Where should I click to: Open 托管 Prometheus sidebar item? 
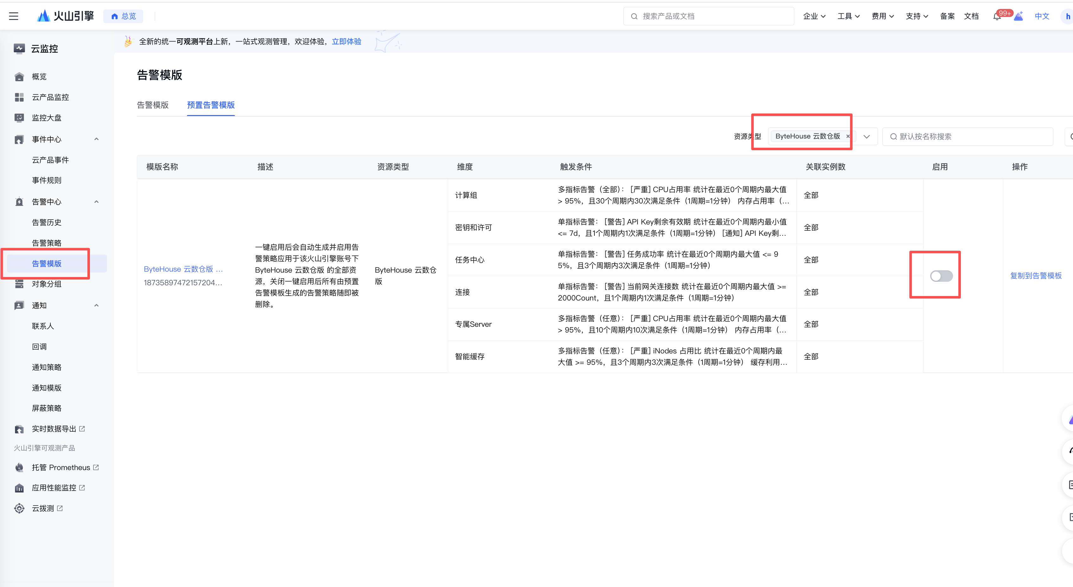point(61,467)
